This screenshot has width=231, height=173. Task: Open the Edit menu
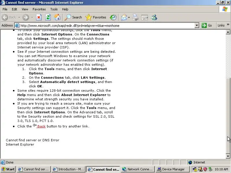pyautogui.click(x=14, y=9)
